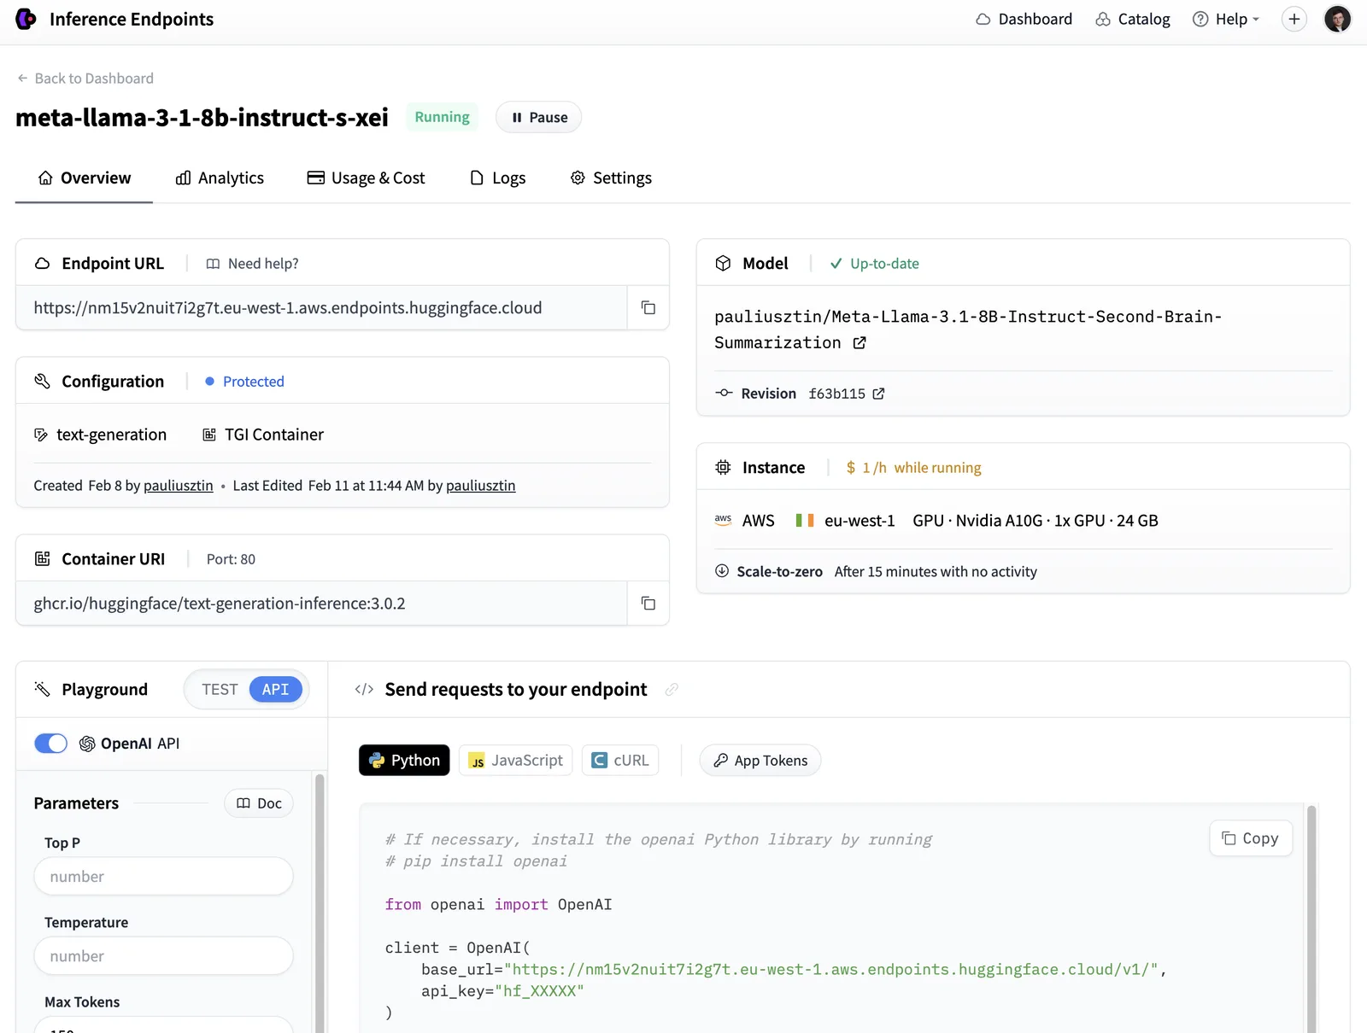1367x1033 pixels.
Task: Select the Python code tab
Action: click(404, 761)
